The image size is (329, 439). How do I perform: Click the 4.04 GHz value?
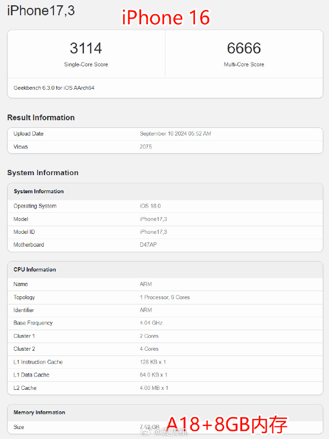coord(151,323)
